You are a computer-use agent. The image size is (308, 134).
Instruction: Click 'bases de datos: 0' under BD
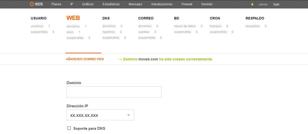pos(188,26)
